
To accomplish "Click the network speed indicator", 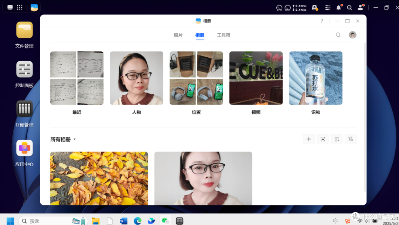I will pyautogui.click(x=300, y=8).
